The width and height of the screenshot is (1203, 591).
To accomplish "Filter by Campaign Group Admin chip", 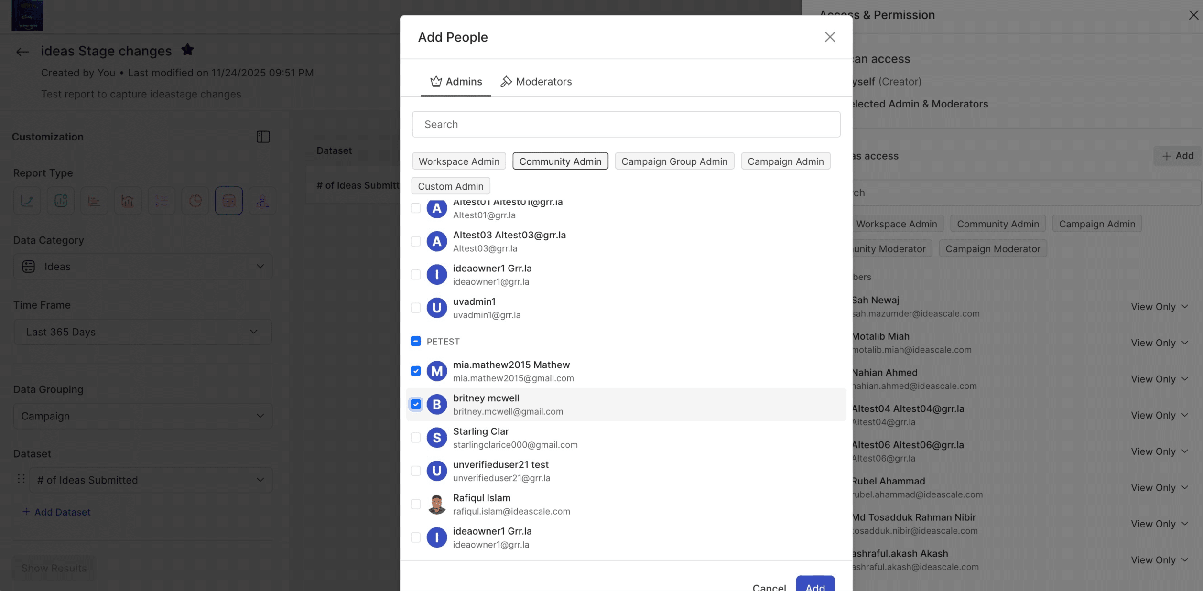I will tap(674, 161).
